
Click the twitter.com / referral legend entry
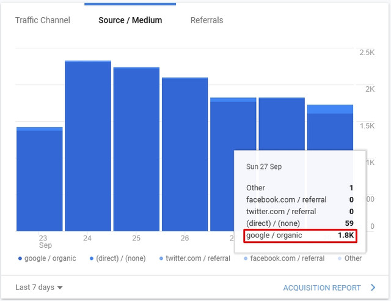(195, 258)
